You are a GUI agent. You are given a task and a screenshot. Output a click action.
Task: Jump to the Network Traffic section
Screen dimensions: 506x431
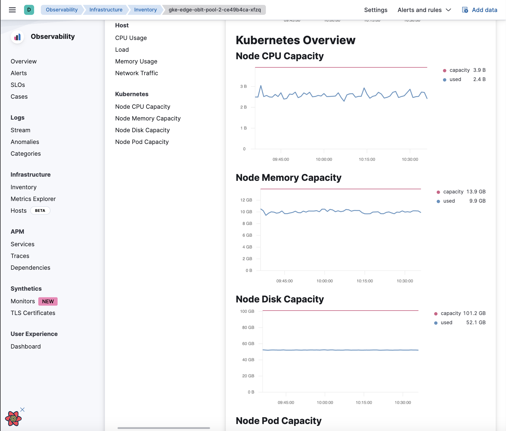136,73
